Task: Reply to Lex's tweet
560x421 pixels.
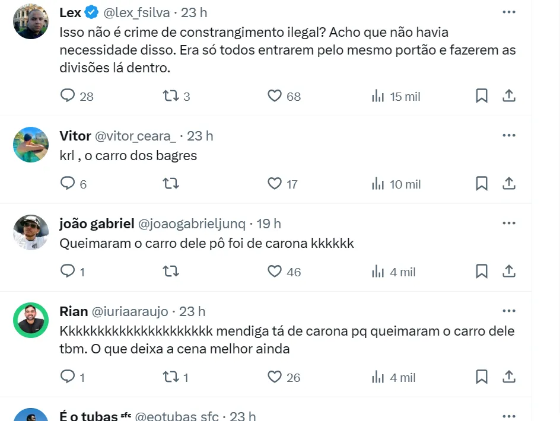Action: pos(68,95)
